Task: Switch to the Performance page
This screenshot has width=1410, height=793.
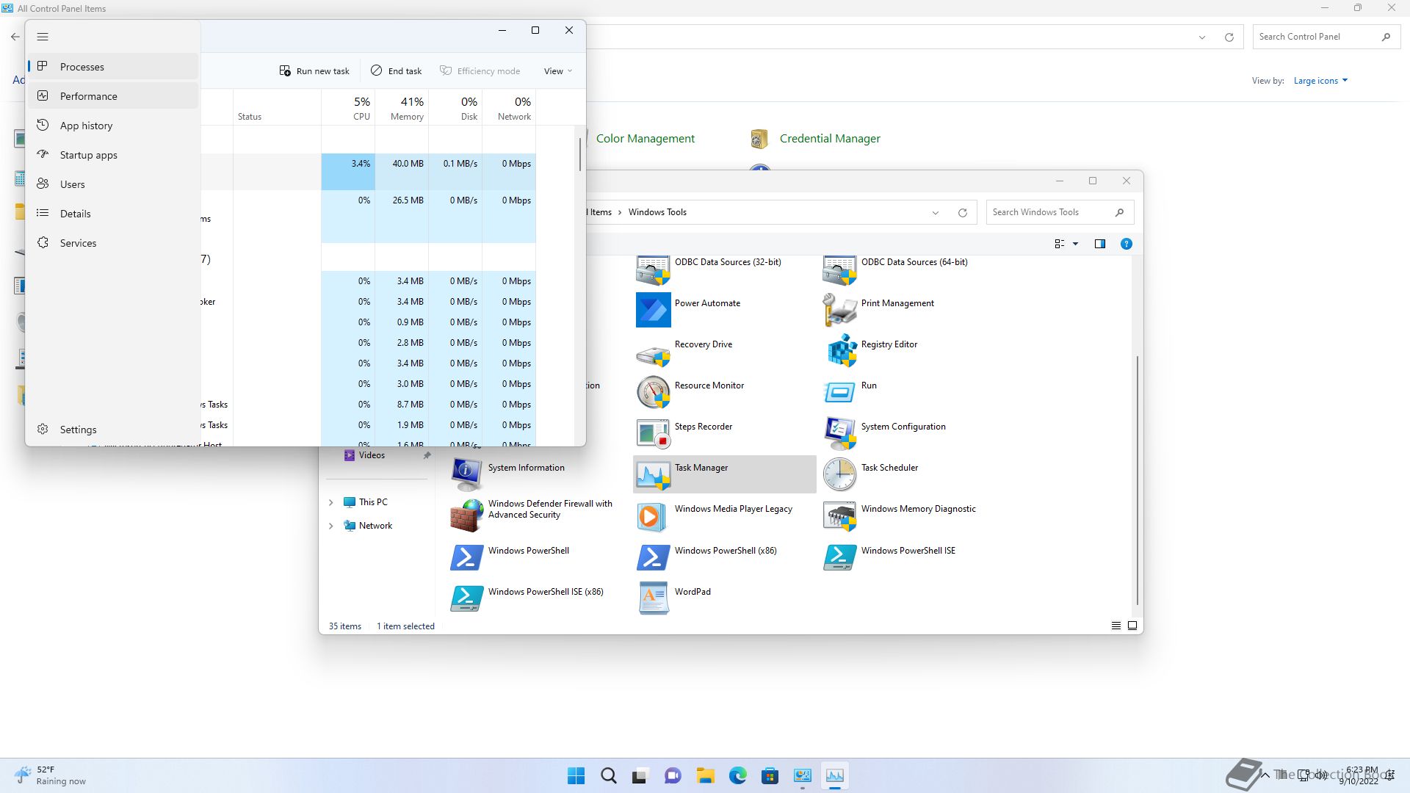Action: point(113,96)
